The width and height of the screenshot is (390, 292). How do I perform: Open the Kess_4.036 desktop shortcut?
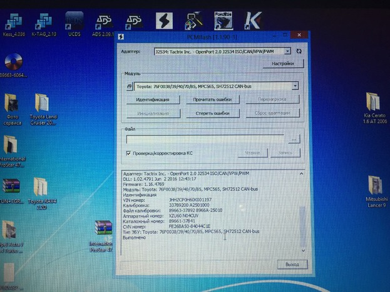click(13, 23)
